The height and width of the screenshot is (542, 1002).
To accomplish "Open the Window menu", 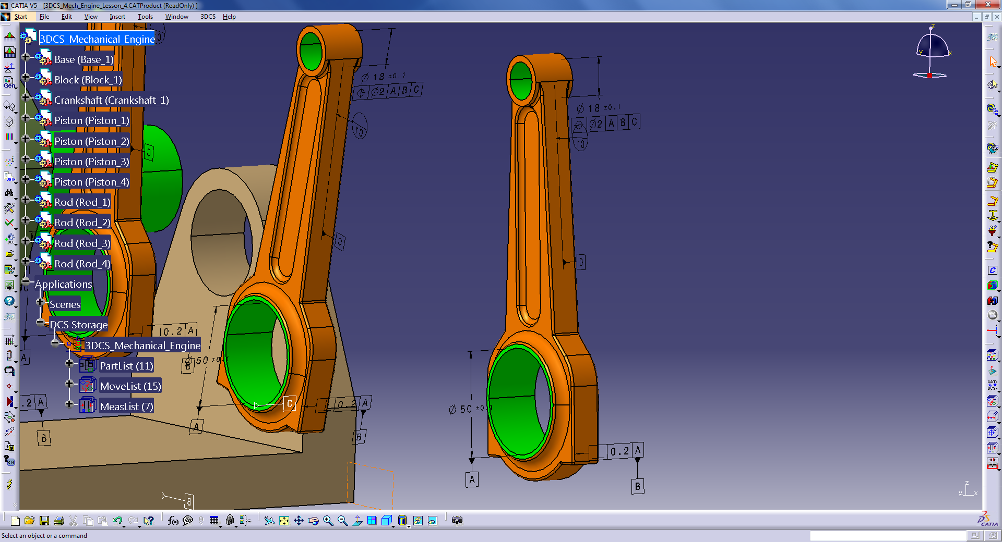I will tap(177, 17).
